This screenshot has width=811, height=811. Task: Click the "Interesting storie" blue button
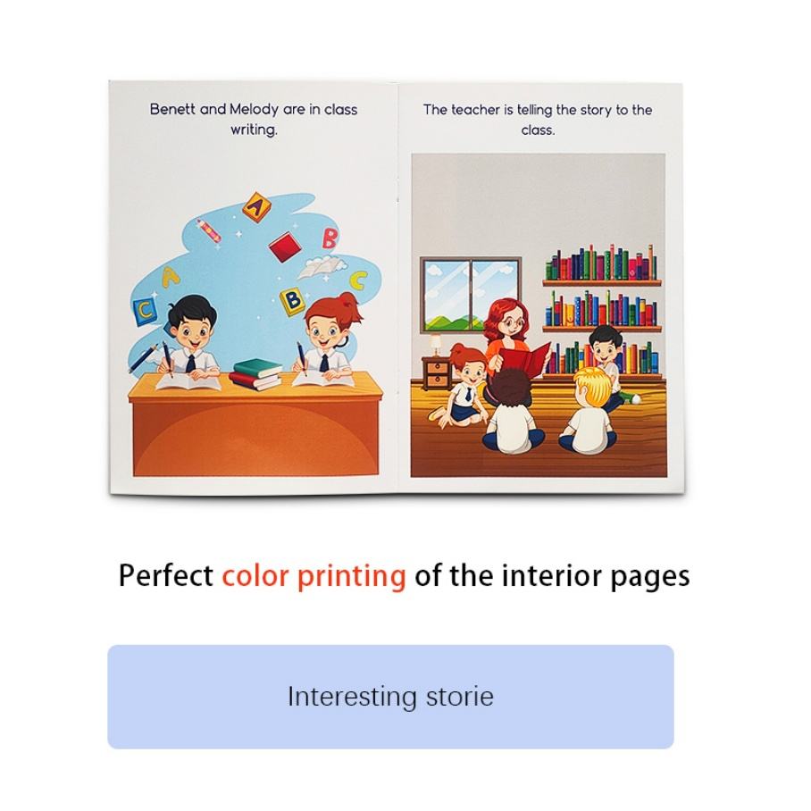390,697
